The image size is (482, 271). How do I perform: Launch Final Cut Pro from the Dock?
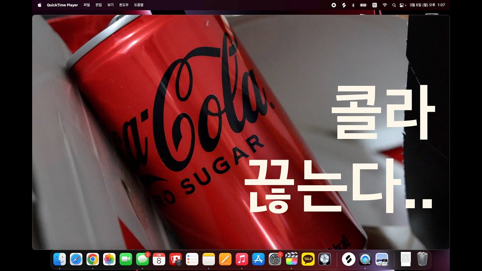click(x=291, y=259)
